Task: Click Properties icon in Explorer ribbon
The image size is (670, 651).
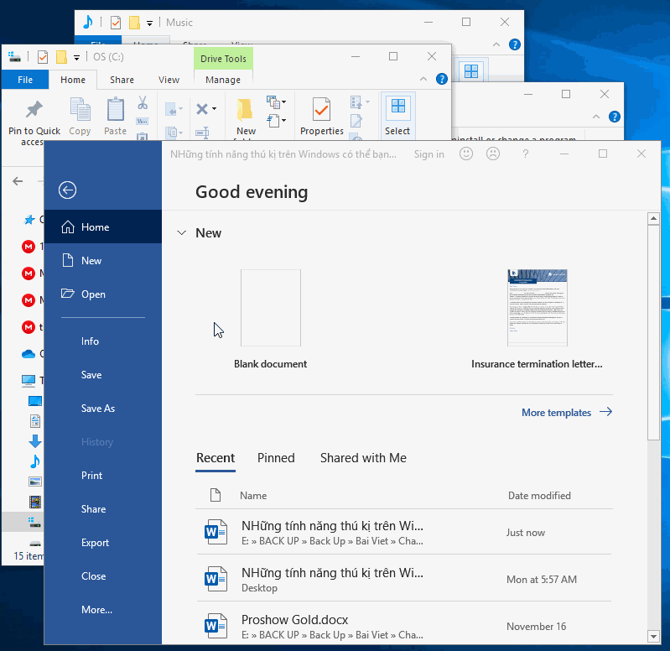Action: [x=321, y=109]
